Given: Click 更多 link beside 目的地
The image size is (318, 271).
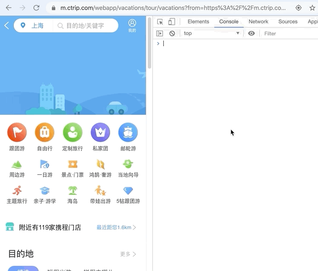Looking at the screenshot, I should coord(128,254).
